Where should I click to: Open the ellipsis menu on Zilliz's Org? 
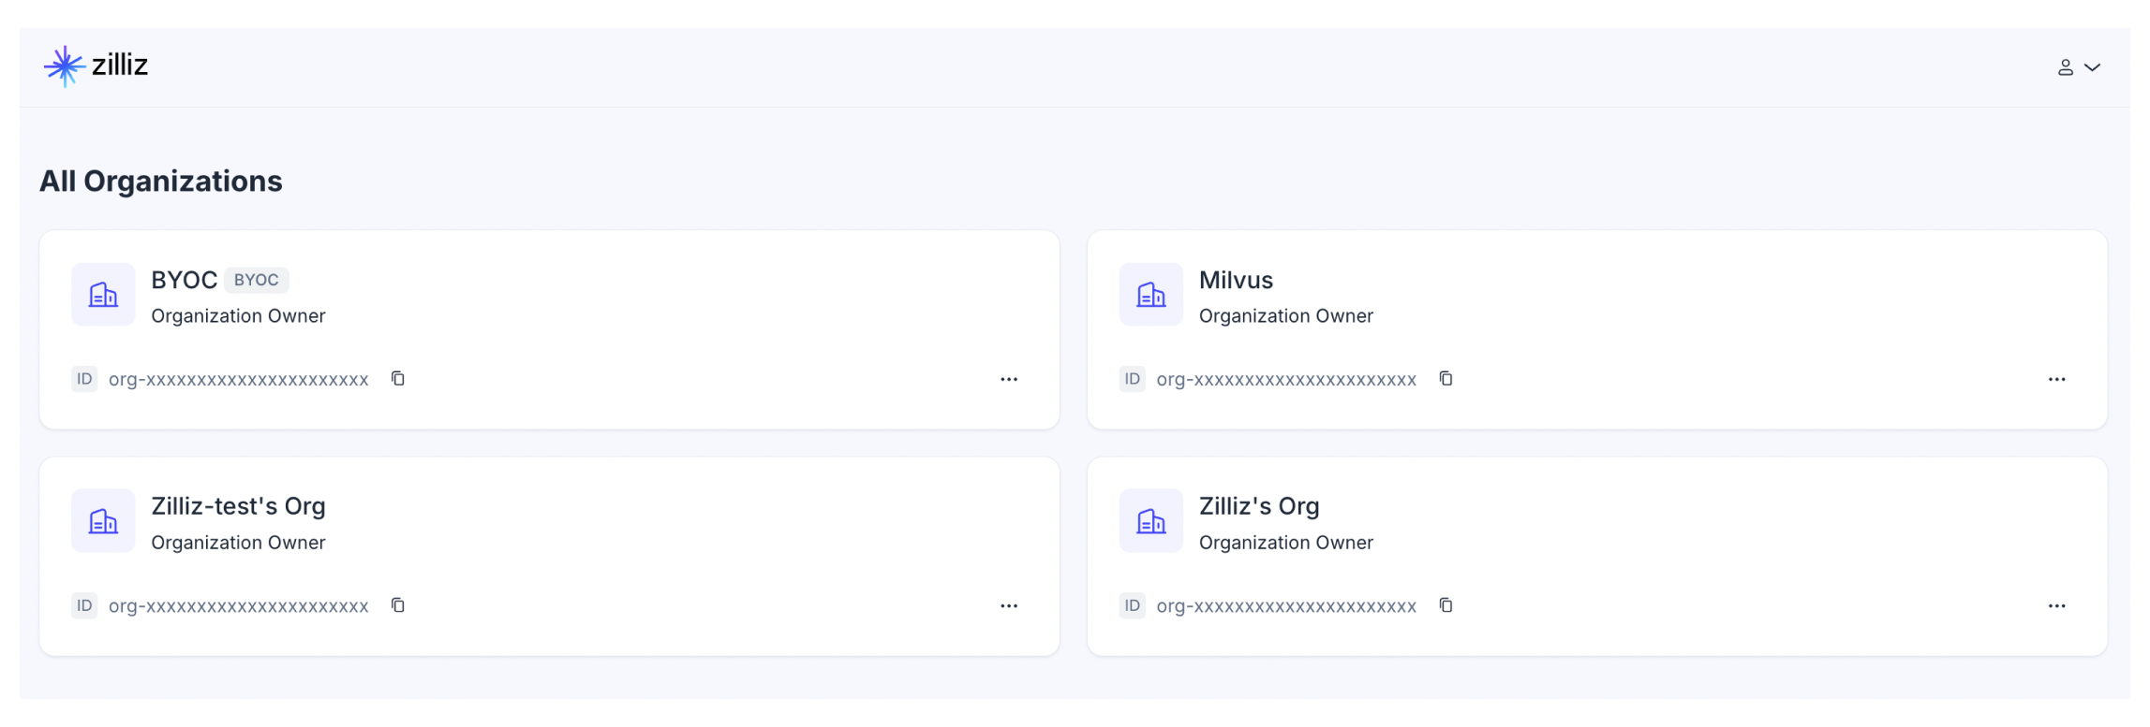(x=2055, y=604)
